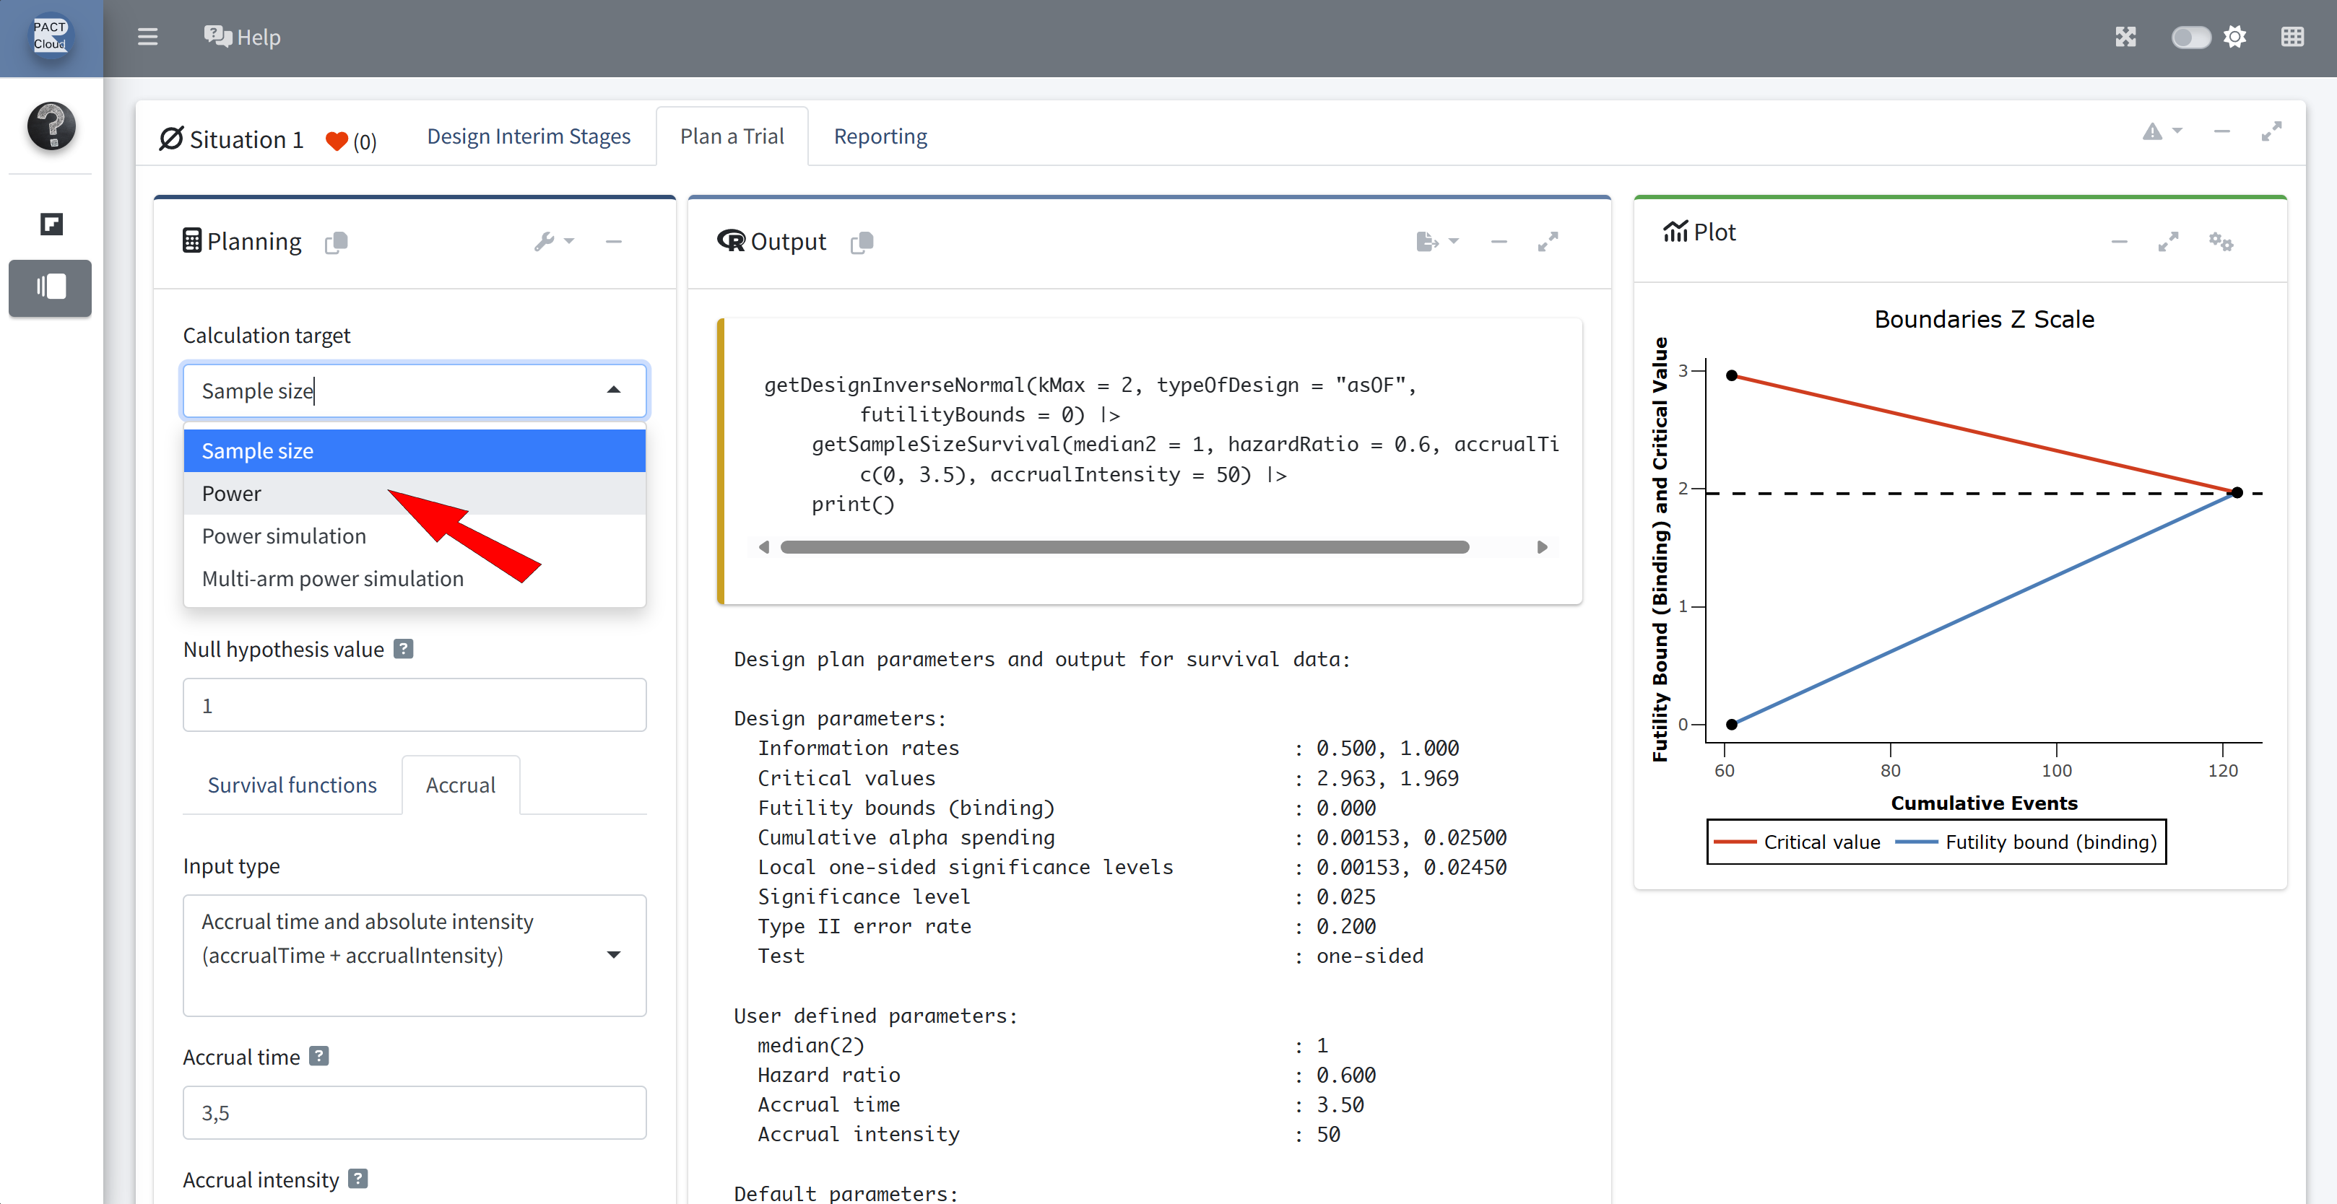The width and height of the screenshot is (2337, 1204).
Task: Click the fullscreen icon in top bar
Action: coord(2125,37)
